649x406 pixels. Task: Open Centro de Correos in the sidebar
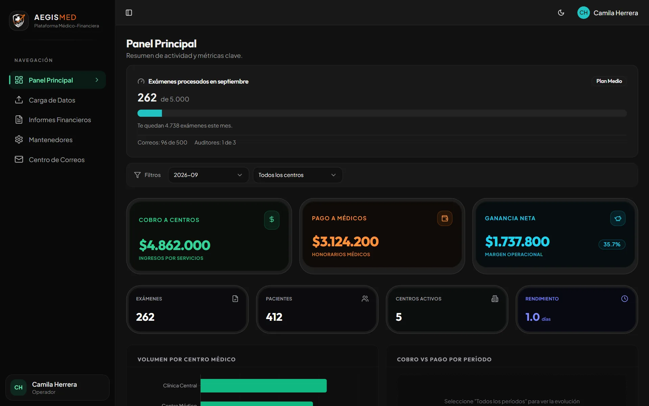[57, 160]
